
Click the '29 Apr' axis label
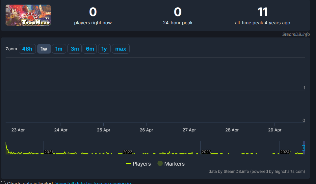pyautogui.click(x=275, y=130)
